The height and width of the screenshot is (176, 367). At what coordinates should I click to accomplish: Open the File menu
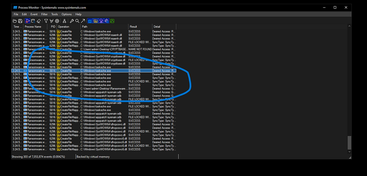(16, 14)
